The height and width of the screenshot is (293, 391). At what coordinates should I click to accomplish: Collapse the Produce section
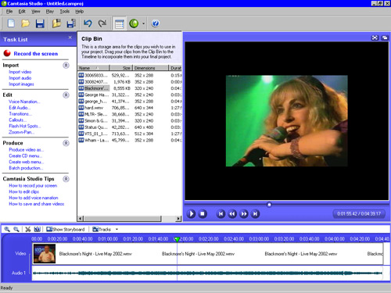(x=66, y=143)
